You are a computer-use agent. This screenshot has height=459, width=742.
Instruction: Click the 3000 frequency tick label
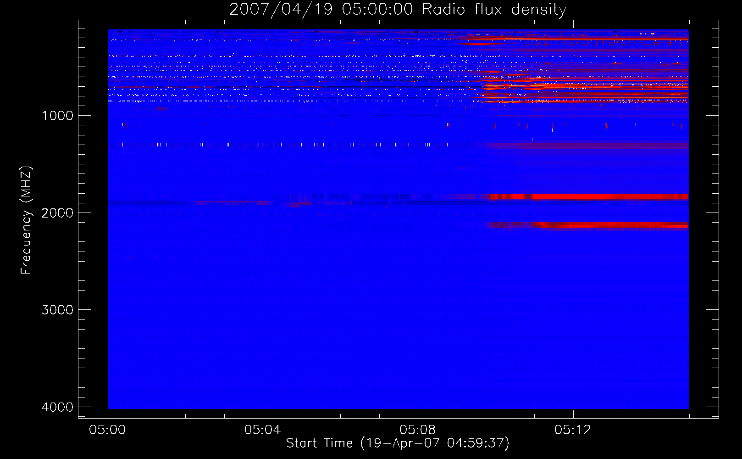[x=57, y=310]
